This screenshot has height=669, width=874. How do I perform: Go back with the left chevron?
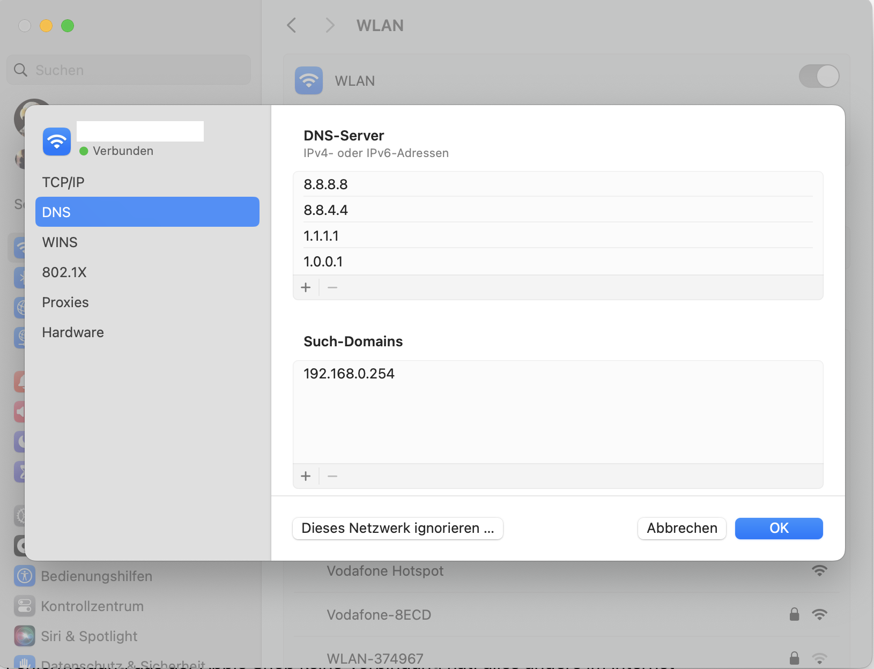[x=292, y=25]
